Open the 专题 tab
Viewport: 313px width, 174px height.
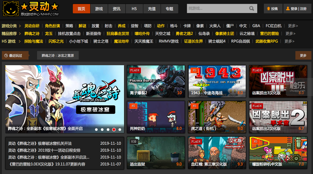(169, 8)
